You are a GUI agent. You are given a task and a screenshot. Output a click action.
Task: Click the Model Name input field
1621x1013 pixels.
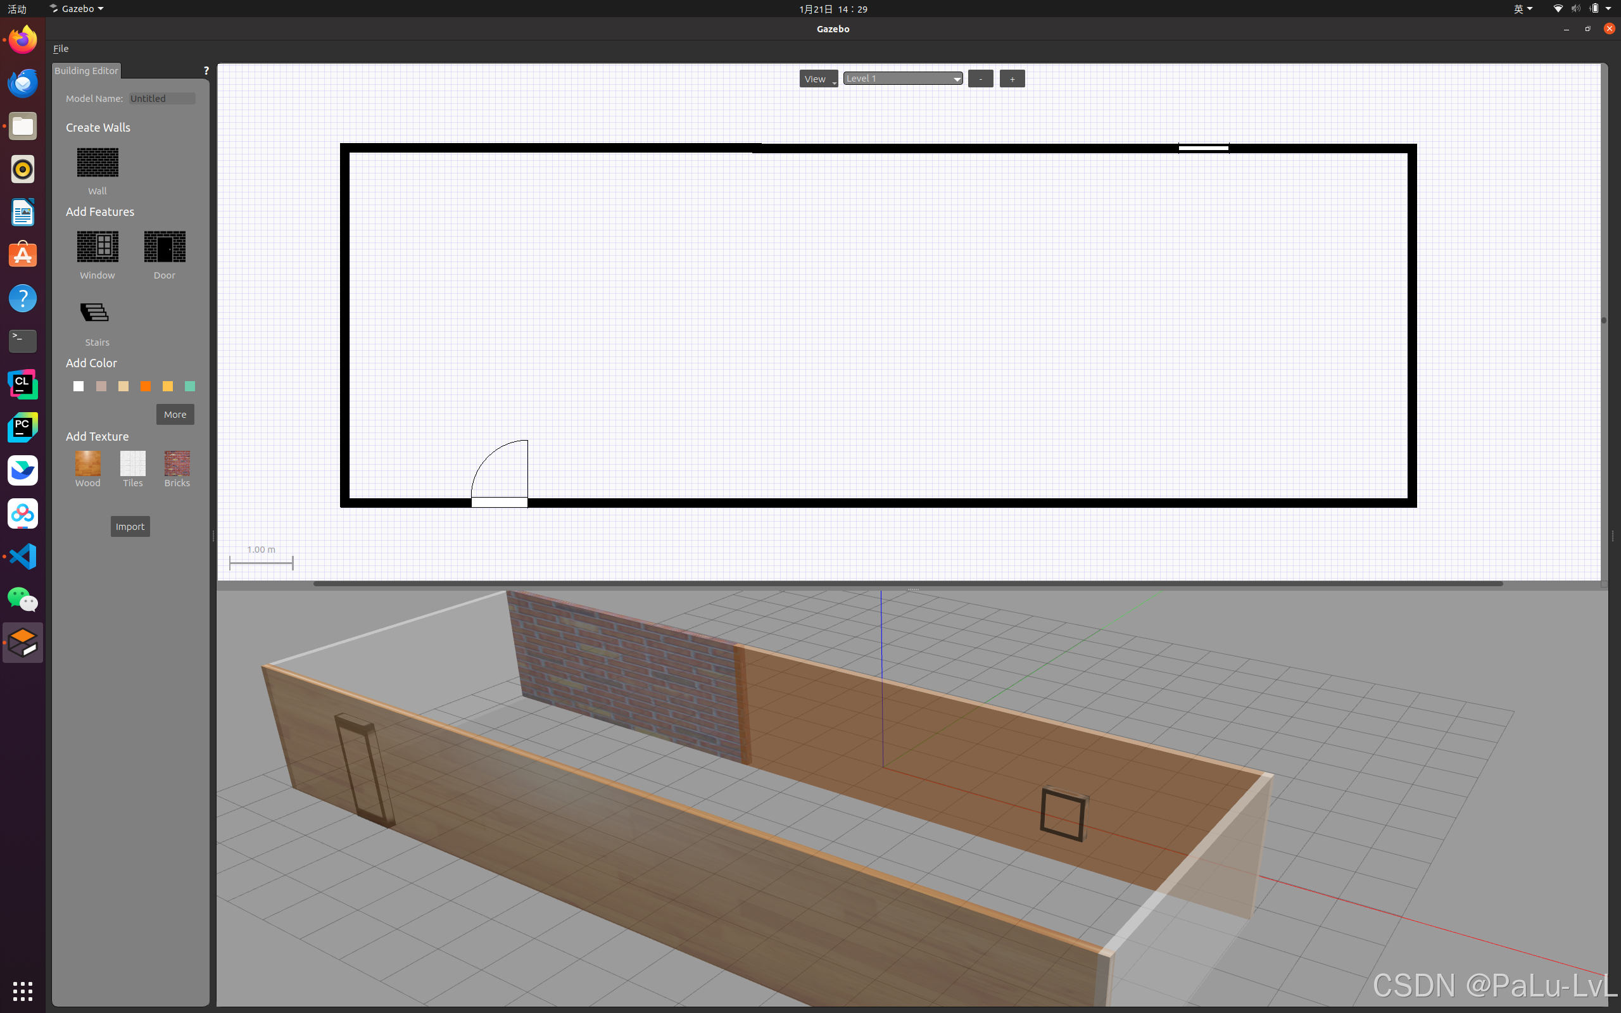[x=162, y=99]
